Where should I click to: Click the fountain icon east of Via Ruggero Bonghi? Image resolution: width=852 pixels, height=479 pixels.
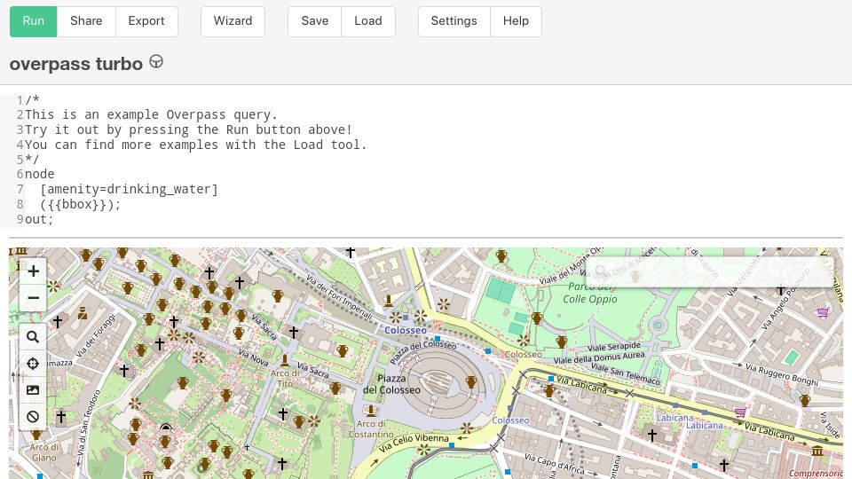(805, 400)
